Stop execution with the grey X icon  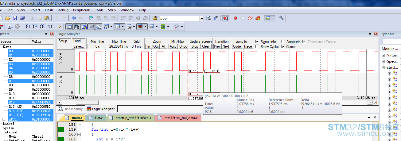point(17,27)
